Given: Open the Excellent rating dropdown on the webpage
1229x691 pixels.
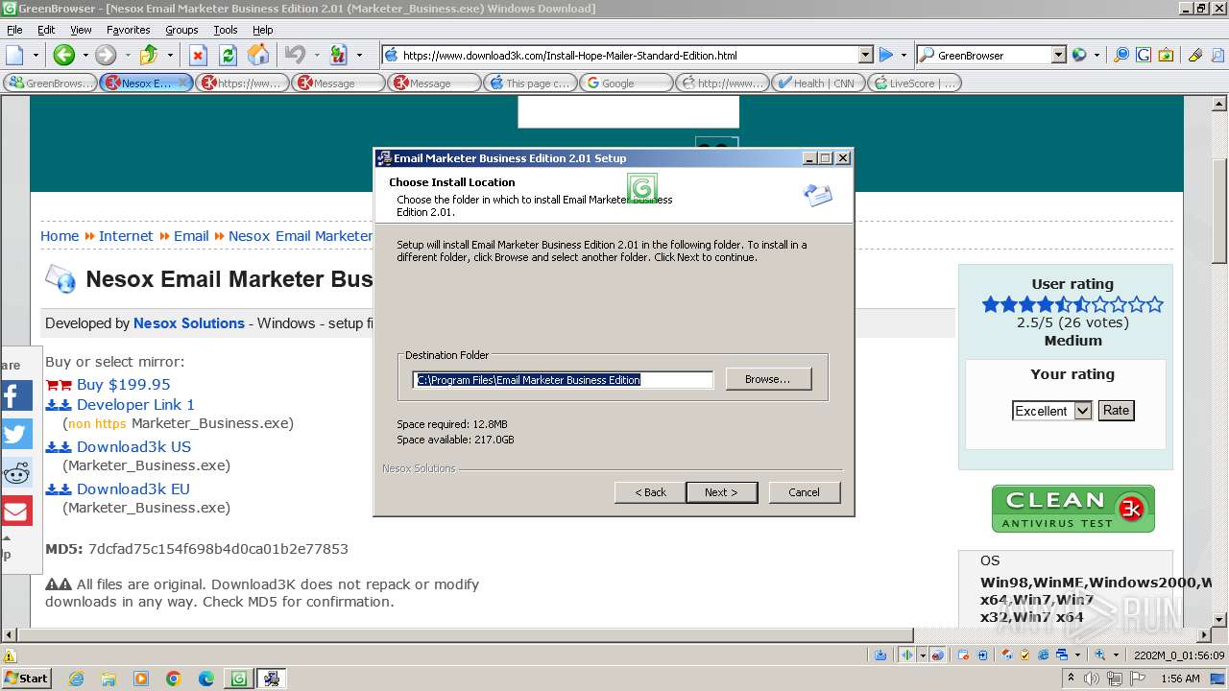Looking at the screenshot, I should (1051, 411).
